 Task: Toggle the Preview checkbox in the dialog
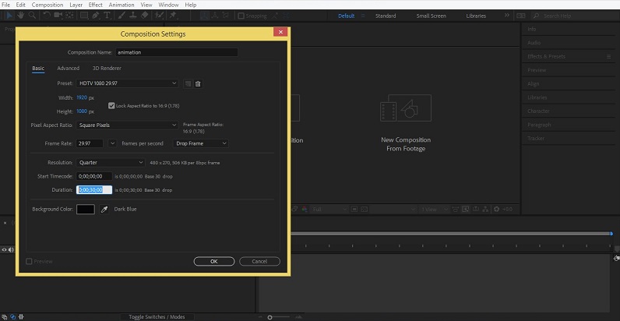point(29,261)
